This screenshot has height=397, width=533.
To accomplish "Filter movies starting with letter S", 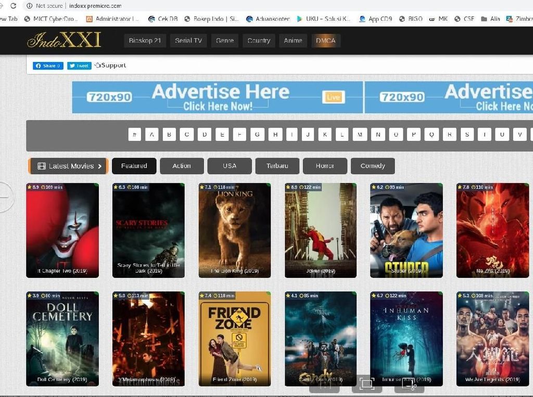I will [467, 135].
